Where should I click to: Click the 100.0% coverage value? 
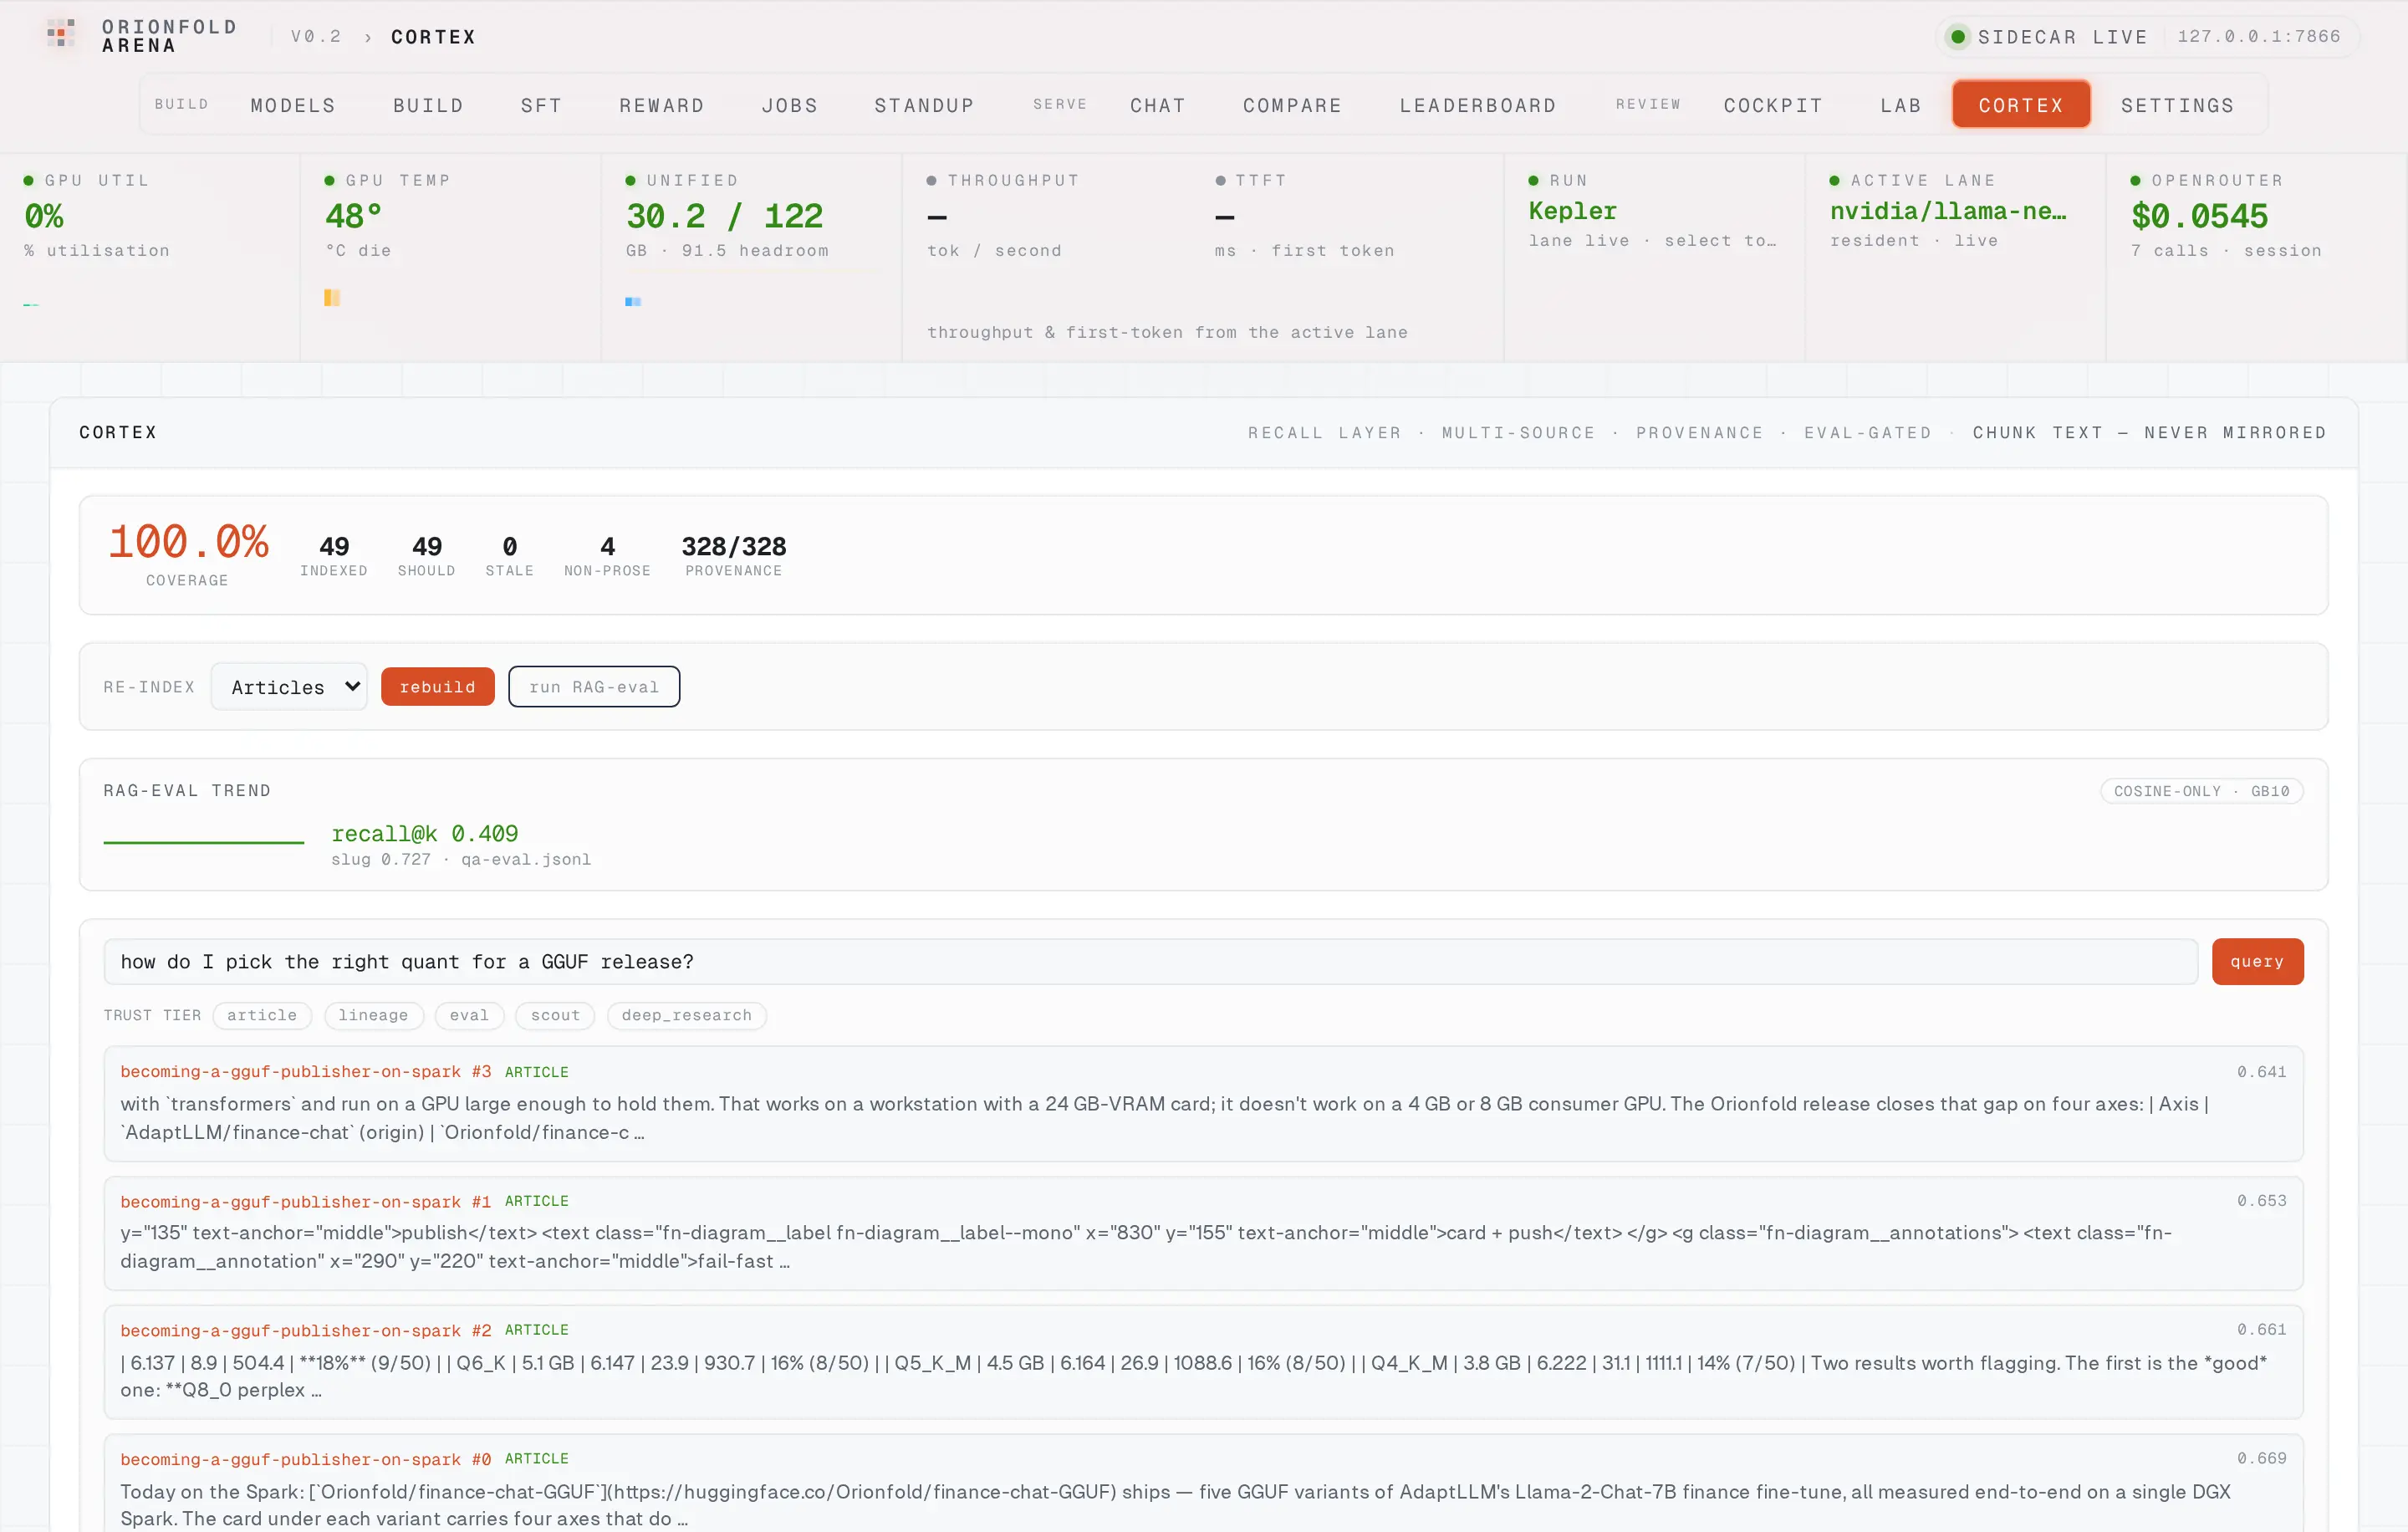[188, 541]
